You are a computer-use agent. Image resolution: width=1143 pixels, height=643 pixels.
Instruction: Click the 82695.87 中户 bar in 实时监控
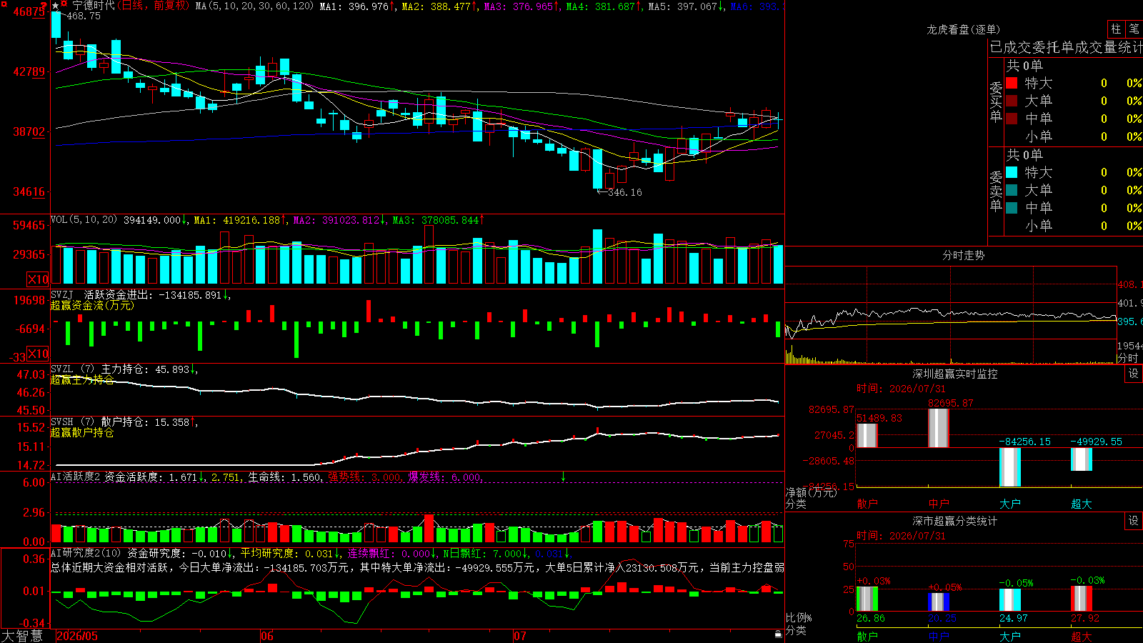tap(939, 429)
